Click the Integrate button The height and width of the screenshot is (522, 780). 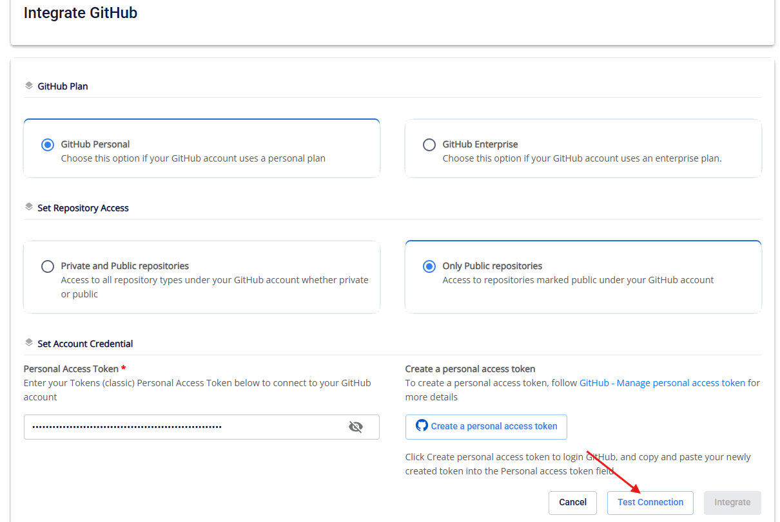click(x=732, y=502)
